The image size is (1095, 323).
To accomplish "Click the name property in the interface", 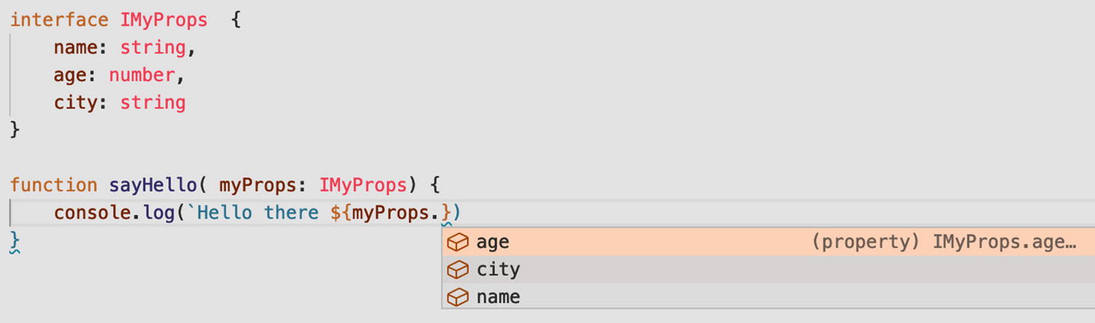I will 75,48.
